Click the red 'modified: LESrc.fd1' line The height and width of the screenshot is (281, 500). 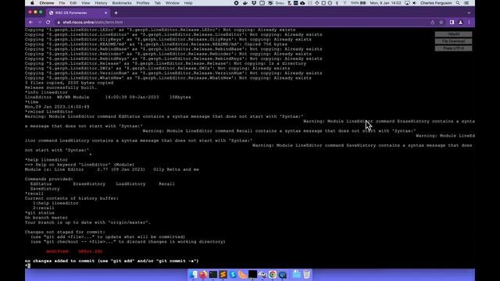74,251
